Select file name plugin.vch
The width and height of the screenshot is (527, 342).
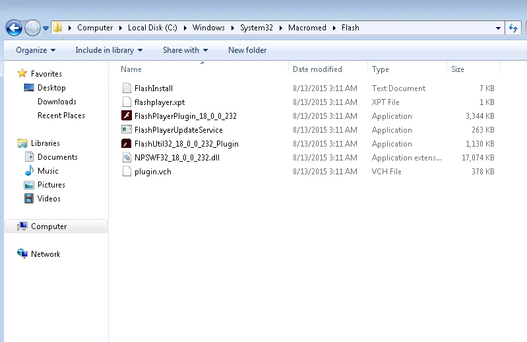point(153,172)
